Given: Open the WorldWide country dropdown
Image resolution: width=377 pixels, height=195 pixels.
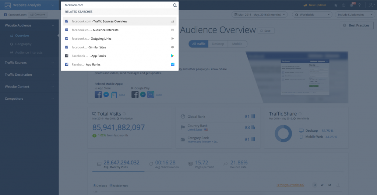Looking at the screenshot, I should pos(312,15).
